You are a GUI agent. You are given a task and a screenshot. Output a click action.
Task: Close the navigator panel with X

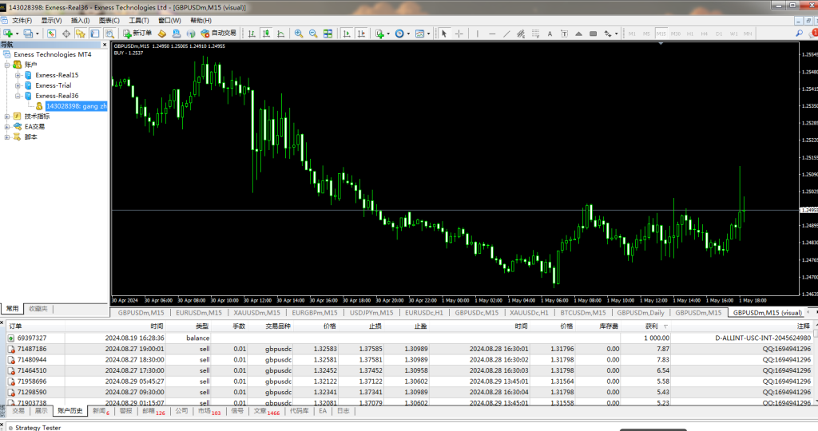click(105, 45)
